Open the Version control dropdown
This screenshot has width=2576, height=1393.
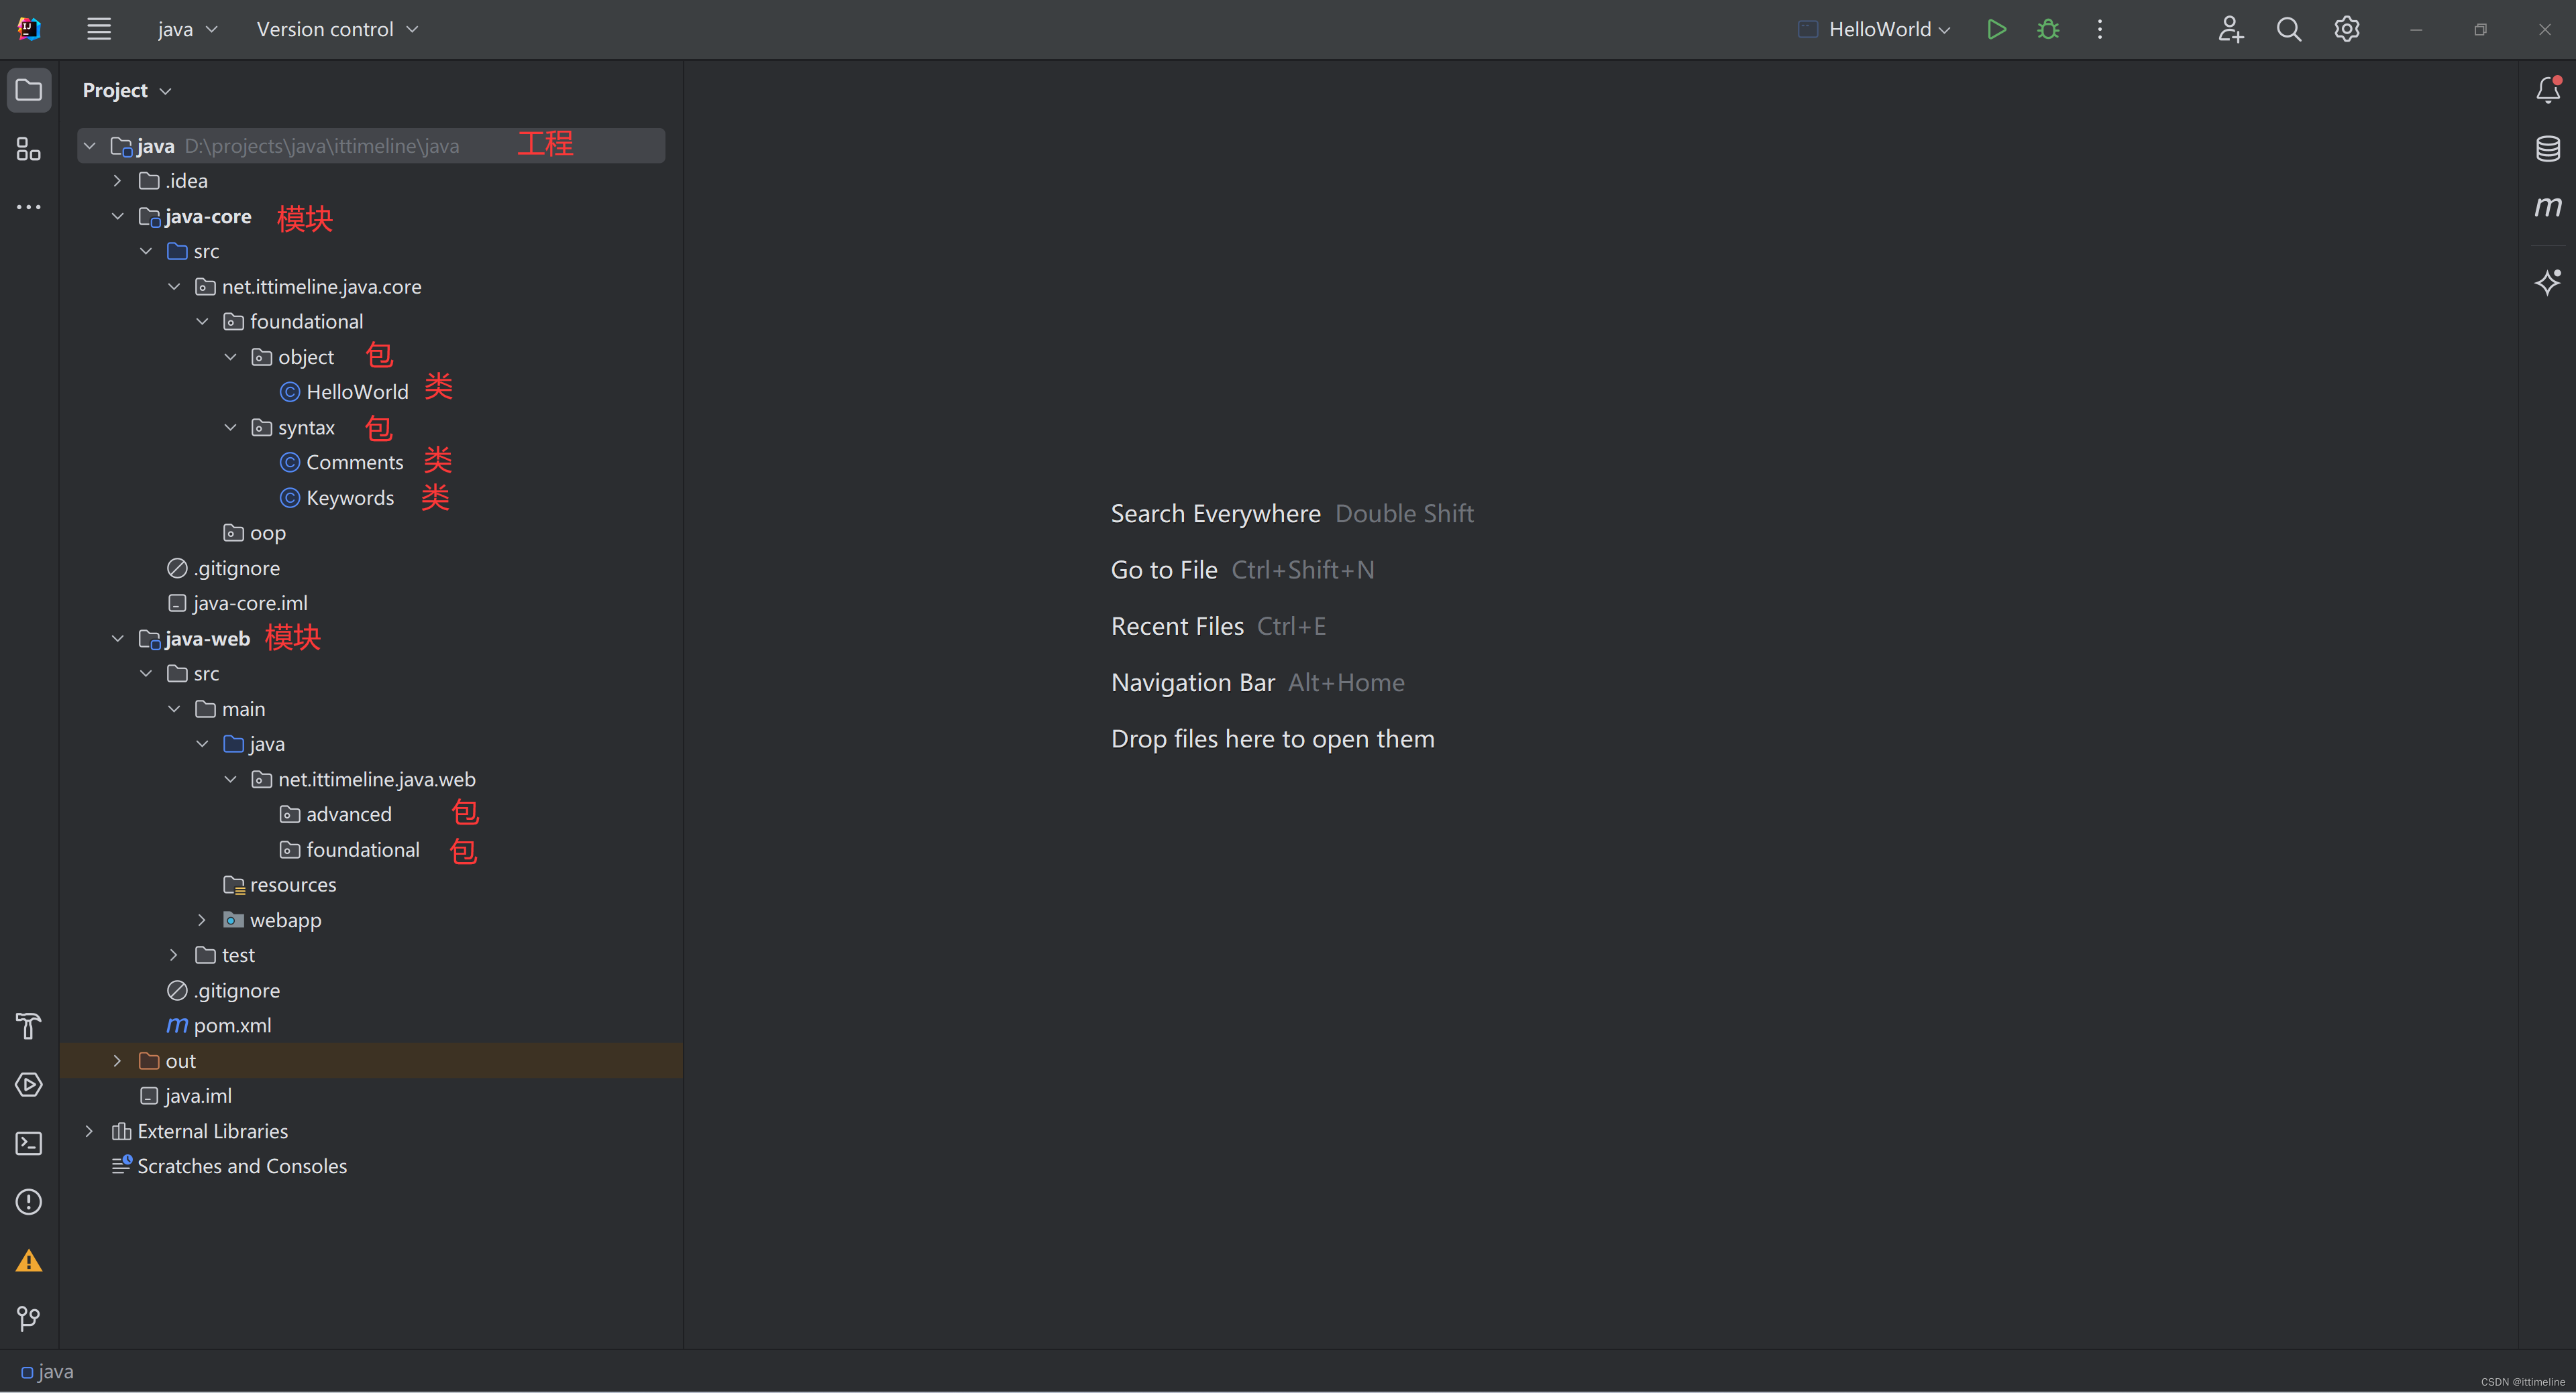point(337,29)
